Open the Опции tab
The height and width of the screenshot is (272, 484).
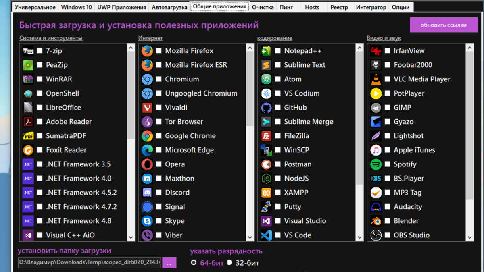pyautogui.click(x=401, y=7)
